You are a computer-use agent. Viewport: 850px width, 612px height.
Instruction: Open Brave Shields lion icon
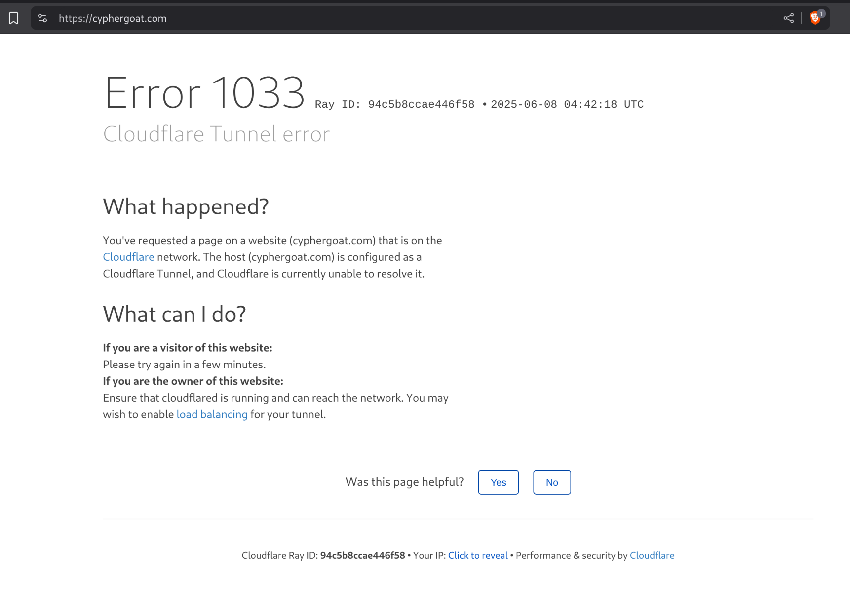pyautogui.click(x=815, y=18)
